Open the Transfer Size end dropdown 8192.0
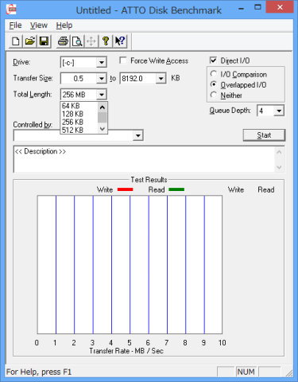This screenshot has height=382, width=298. point(161,79)
